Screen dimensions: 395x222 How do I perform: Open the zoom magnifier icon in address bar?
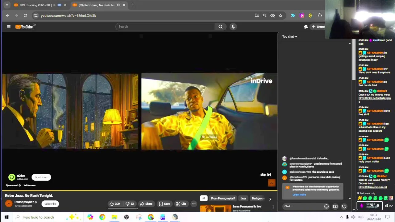click(x=264, y=15)
